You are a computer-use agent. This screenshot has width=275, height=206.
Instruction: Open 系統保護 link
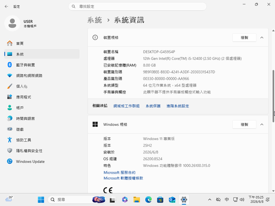tap(153, 106)
